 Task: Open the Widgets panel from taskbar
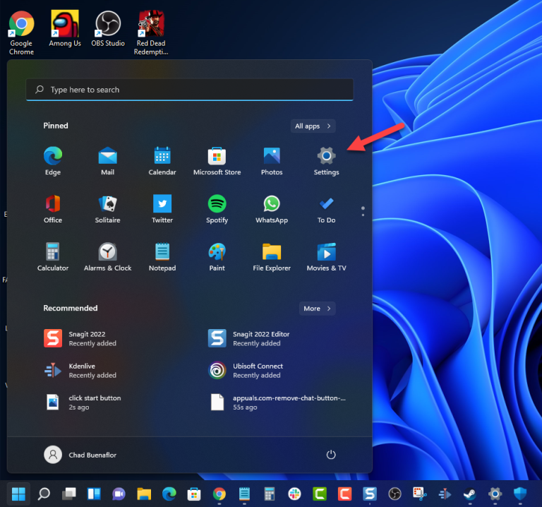[94, 494]
